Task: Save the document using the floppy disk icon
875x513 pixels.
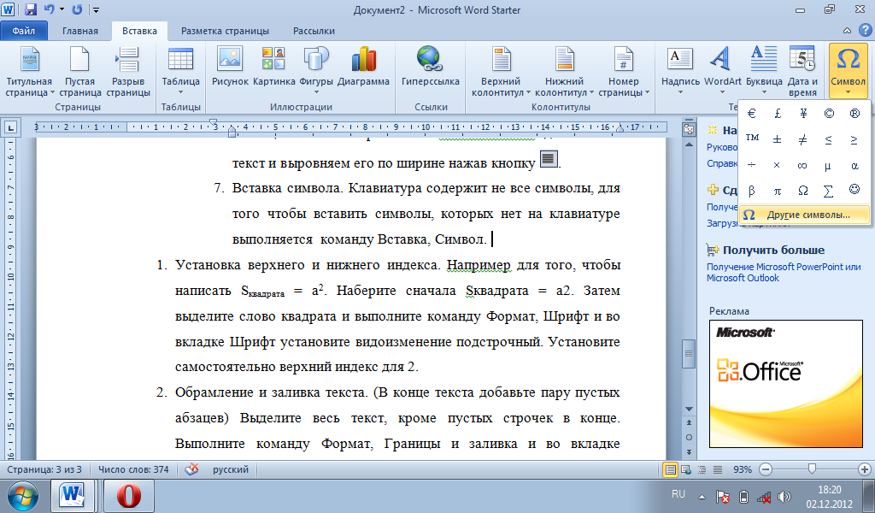Action: [x=31, y=10]
